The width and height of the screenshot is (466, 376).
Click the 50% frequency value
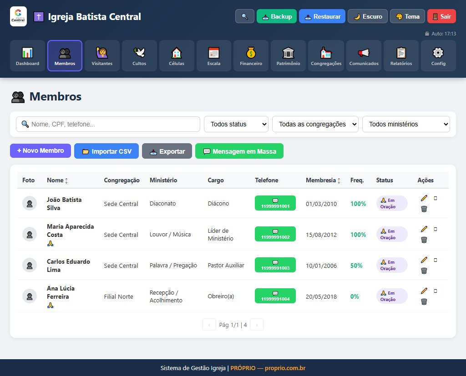(356, 266)
